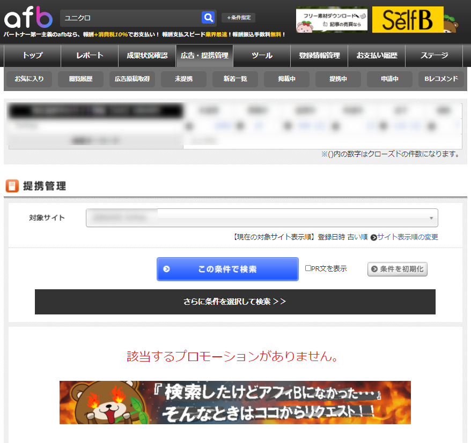Click the arrow icon inside この条件で検索 button

(167, 269)
